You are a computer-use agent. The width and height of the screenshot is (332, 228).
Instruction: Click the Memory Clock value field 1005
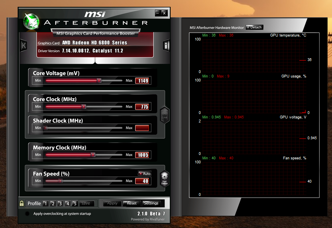point(142,155)
